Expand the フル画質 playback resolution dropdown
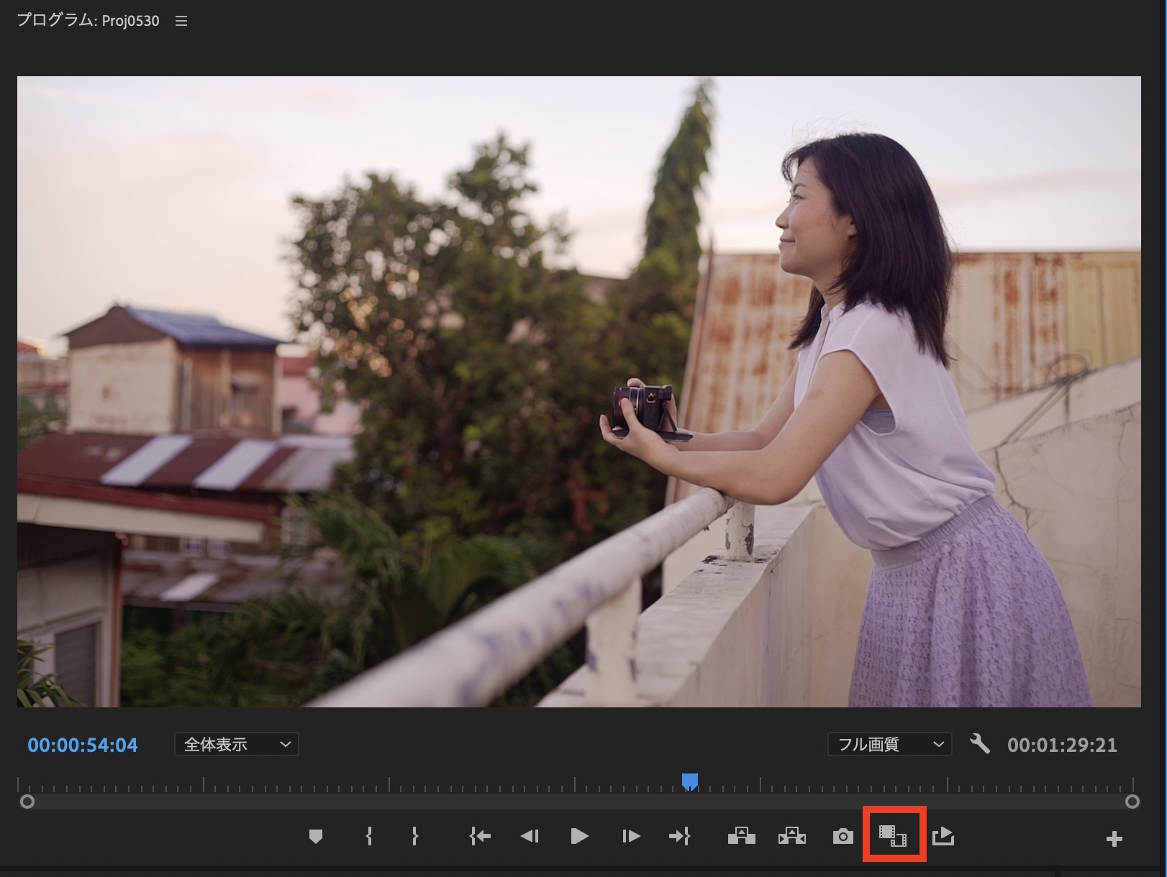The image size is (1167, 877). click(889, 745)
